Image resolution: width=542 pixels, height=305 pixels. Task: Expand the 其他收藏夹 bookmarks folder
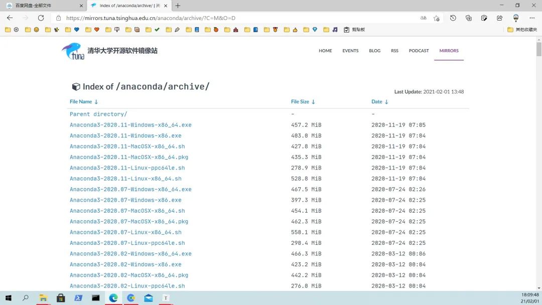click(x=522, y=30)
